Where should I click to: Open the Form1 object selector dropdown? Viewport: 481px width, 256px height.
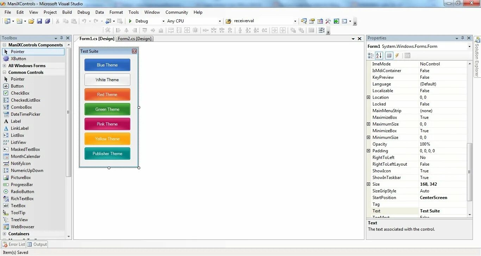(469, 46)
